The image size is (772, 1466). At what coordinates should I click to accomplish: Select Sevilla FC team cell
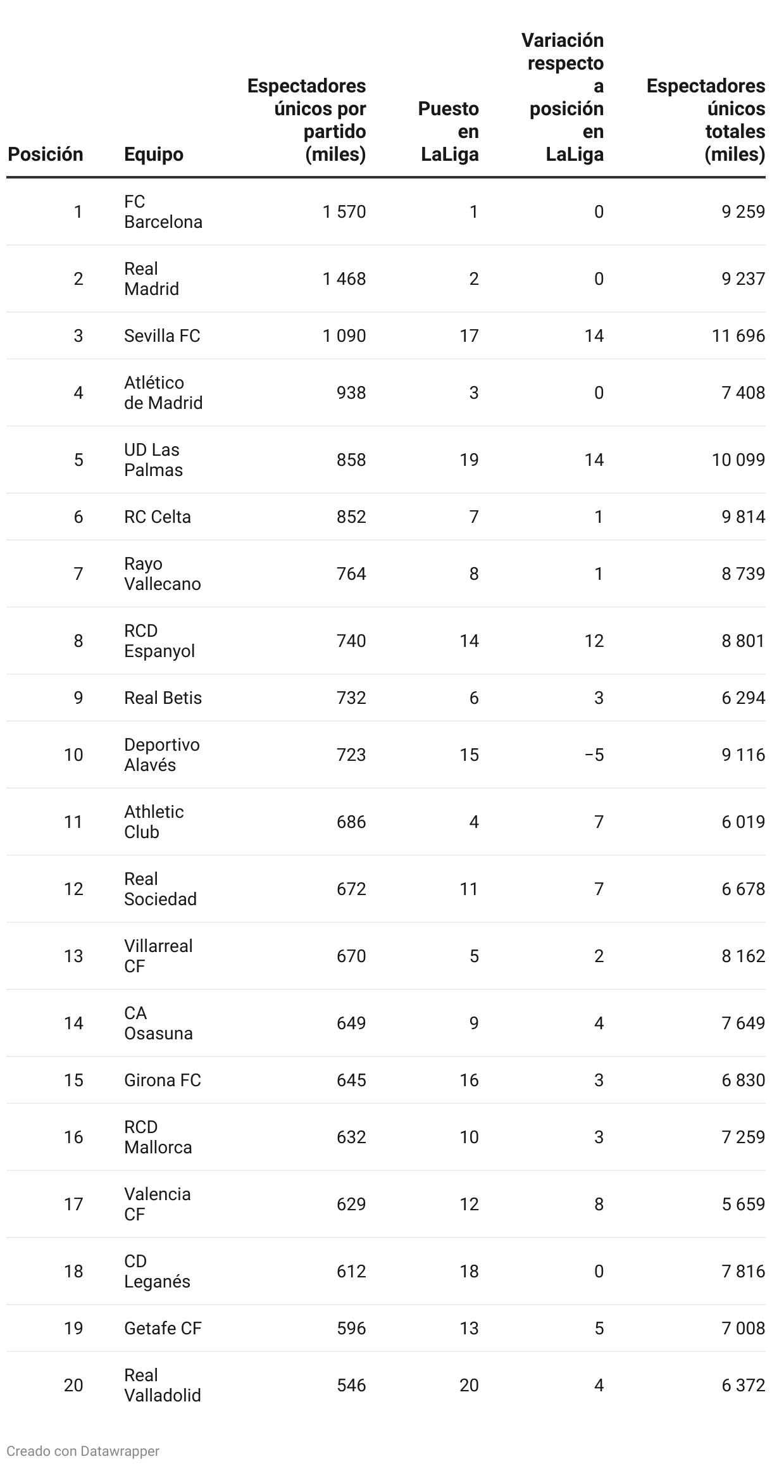click(x=162, y=336)
